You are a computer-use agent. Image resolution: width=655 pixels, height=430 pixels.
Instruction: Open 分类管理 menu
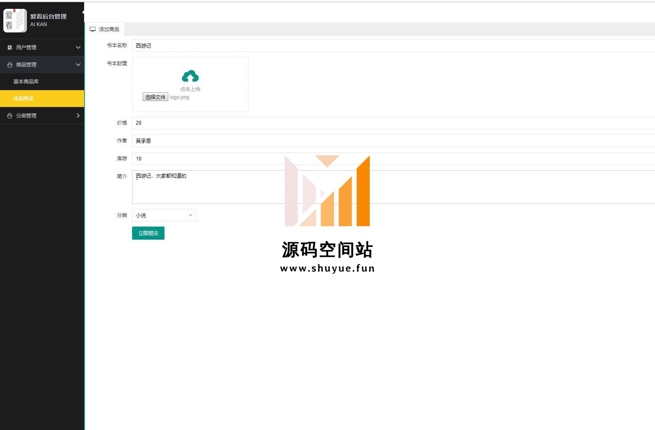point(42,116)
